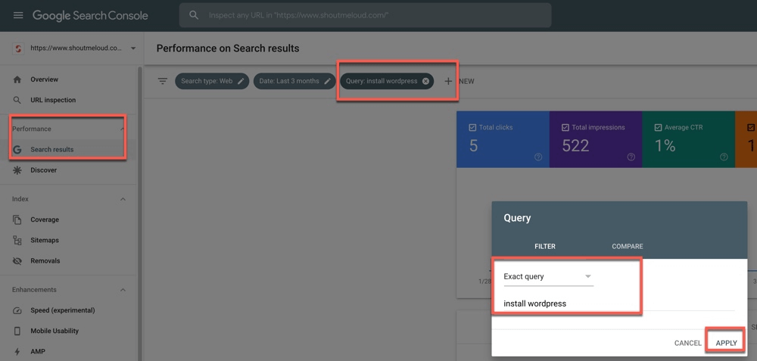757x361 pixels.
Task: Open the Query: install wordpress filter chip
Action: click(387, 81)
